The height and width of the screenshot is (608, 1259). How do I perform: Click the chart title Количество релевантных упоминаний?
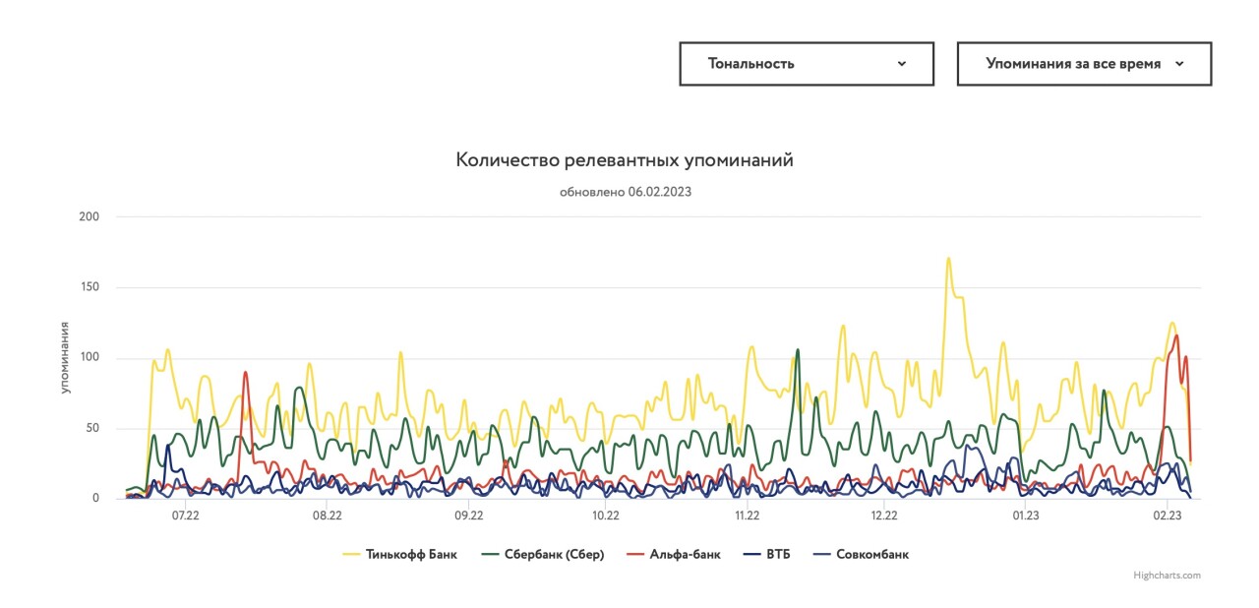click(x=625, y=159)
